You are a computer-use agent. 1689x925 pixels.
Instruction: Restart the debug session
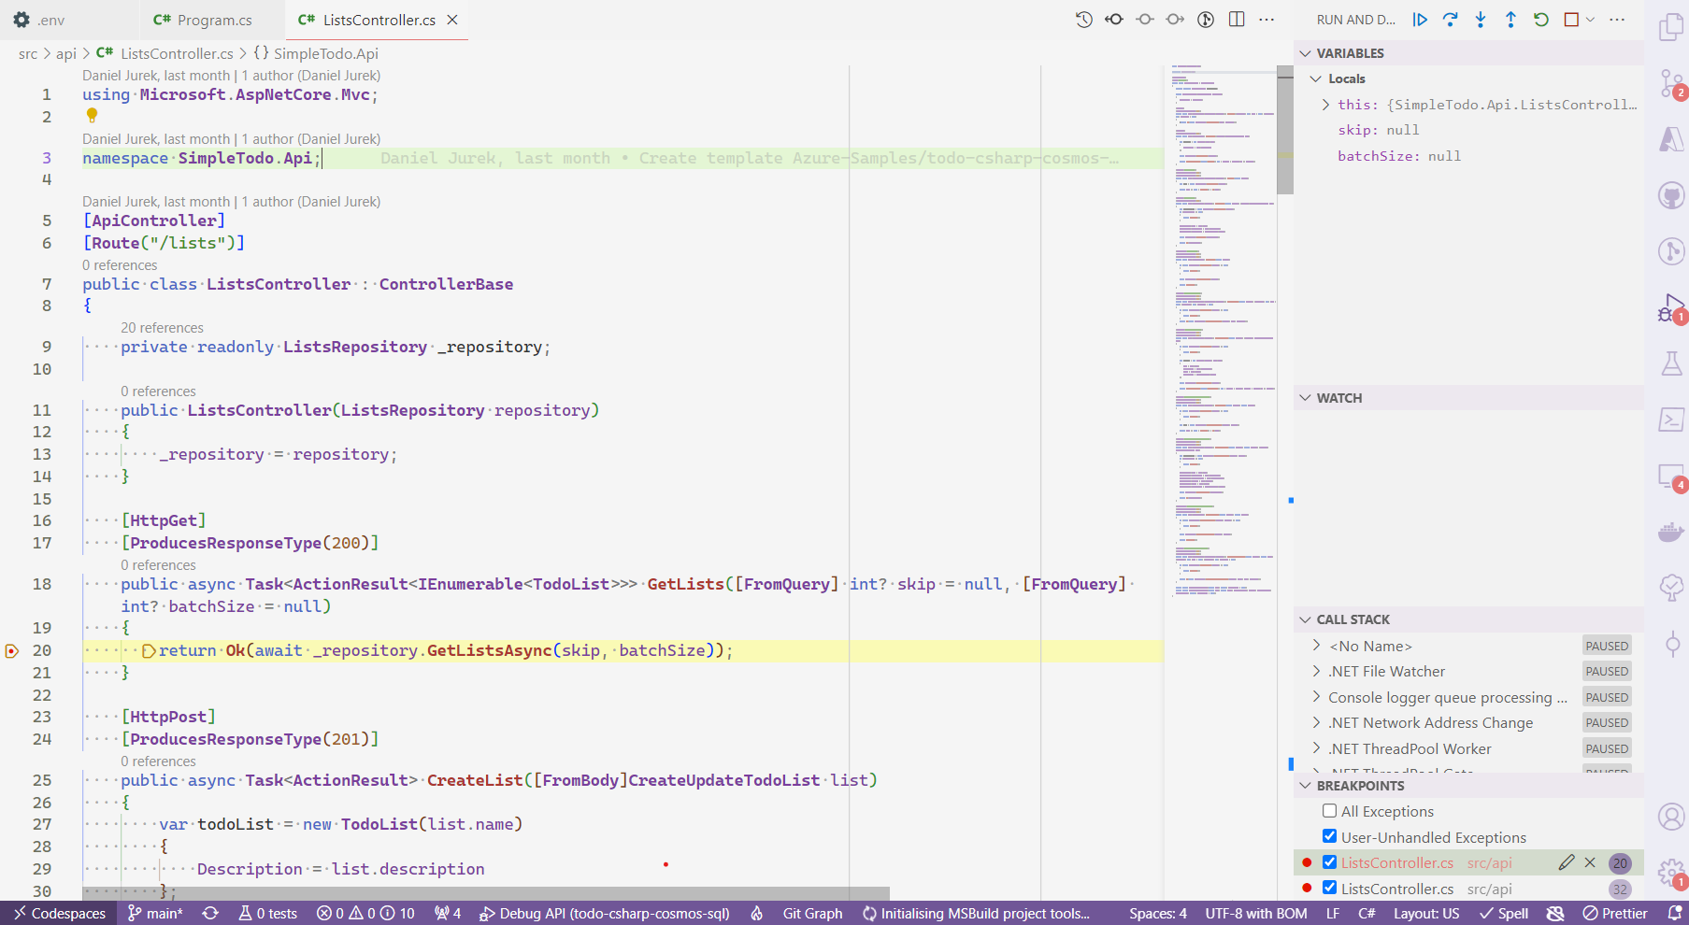click(x=1541, y=20)
